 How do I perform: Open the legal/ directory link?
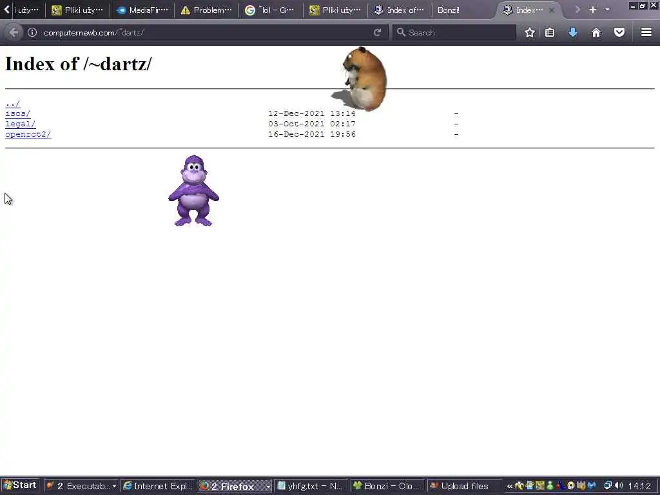pyautogui.click(x=20, y=124)
